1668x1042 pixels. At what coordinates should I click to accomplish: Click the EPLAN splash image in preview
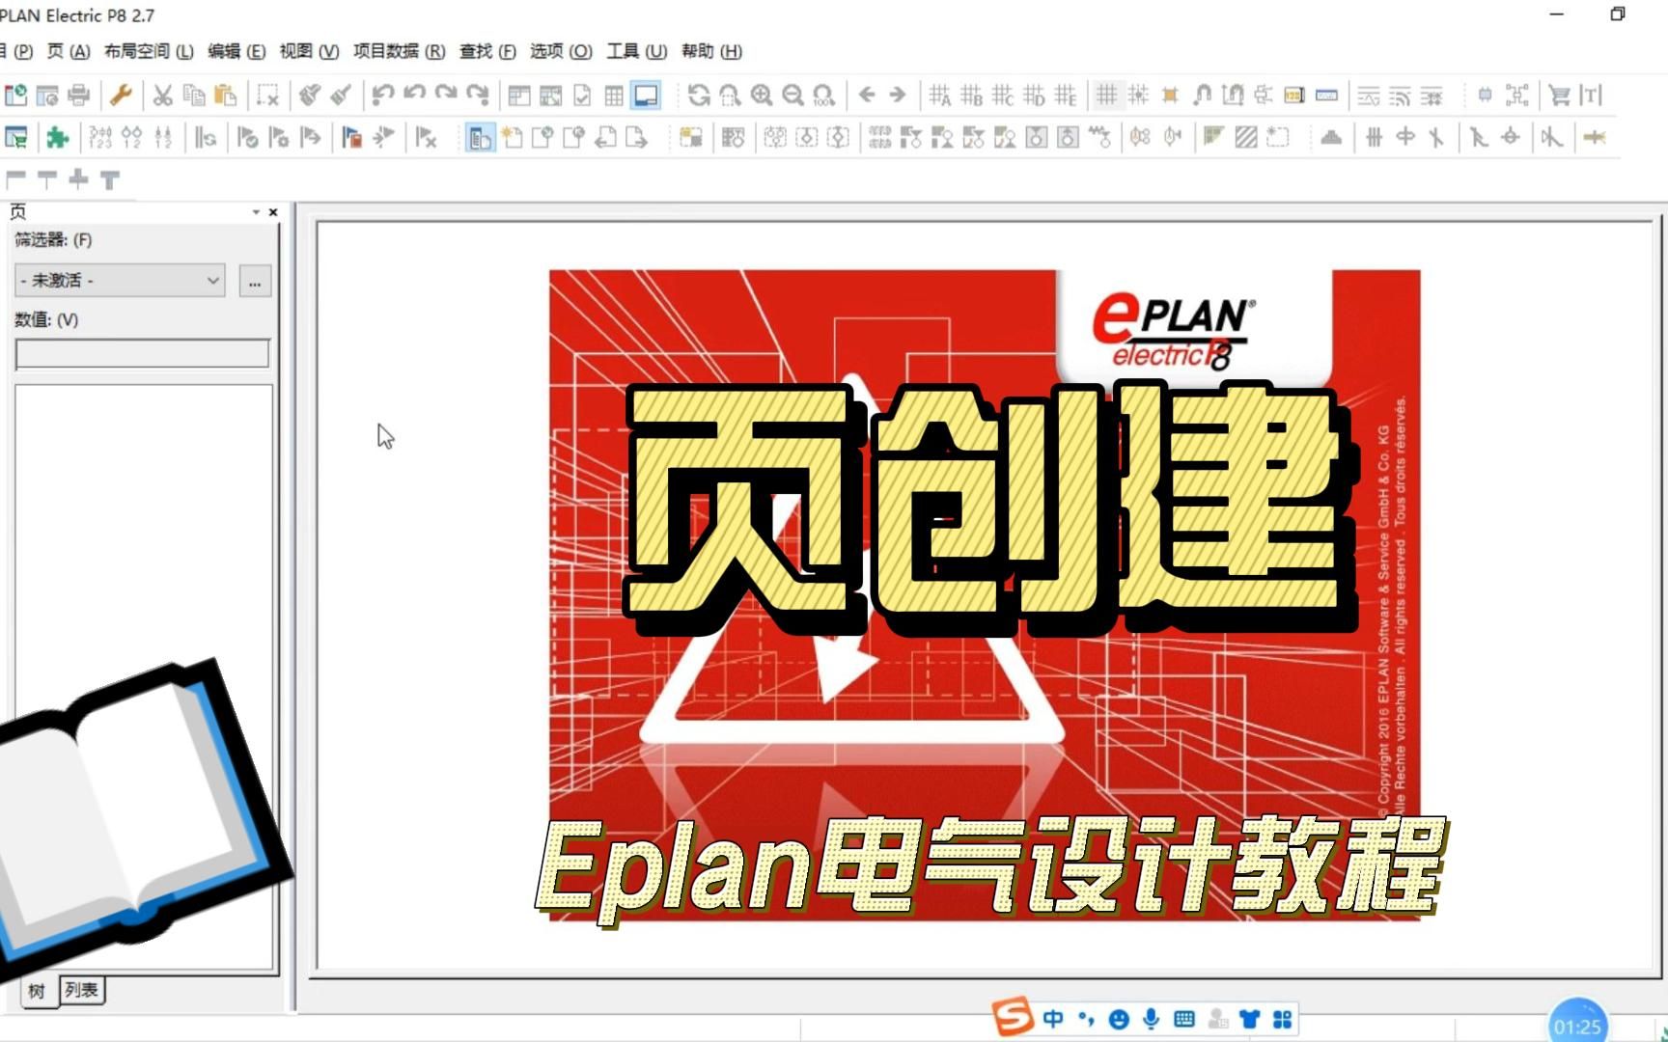(x=985, y=595)
